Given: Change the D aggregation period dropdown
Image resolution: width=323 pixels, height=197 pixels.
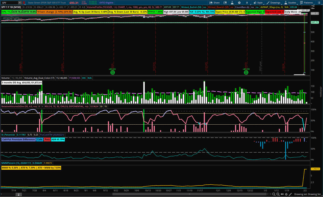Looking at the screenshot, I should pyautogui.click(x=248, y=3).
